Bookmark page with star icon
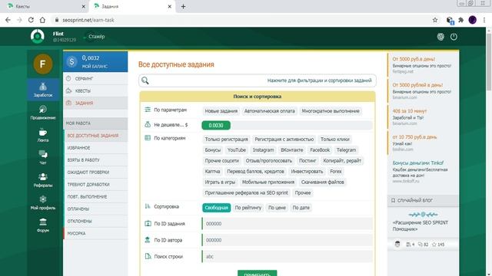The height and width of the screenshot is (276, 492). click(x=435, y=20)
